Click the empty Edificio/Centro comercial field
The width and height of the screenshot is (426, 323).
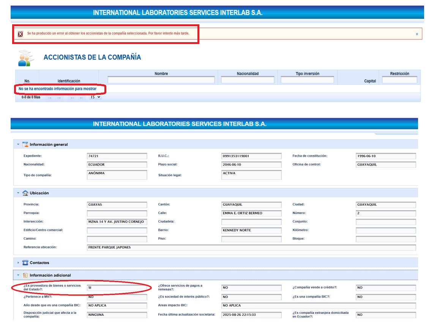coord(117,230)
